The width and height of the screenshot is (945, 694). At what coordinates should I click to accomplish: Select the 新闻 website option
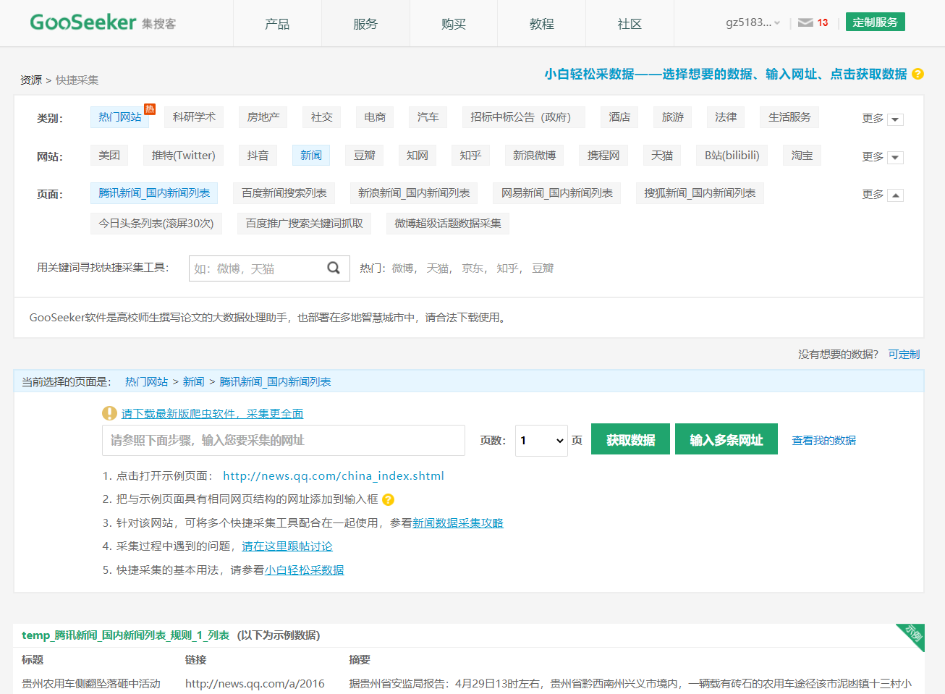311,156
